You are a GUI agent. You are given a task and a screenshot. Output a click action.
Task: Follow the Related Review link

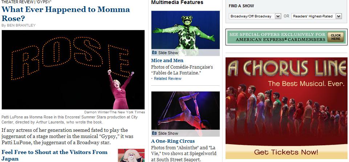pyautogui.click(x=168, y=78)
